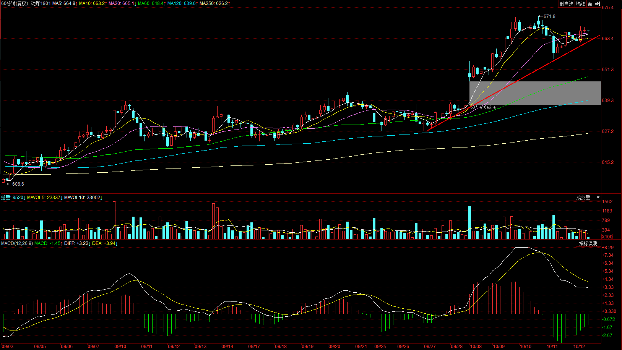Click the 窗 window button
622x350 pixels.
pyautogui.click(x=590, y=4)
